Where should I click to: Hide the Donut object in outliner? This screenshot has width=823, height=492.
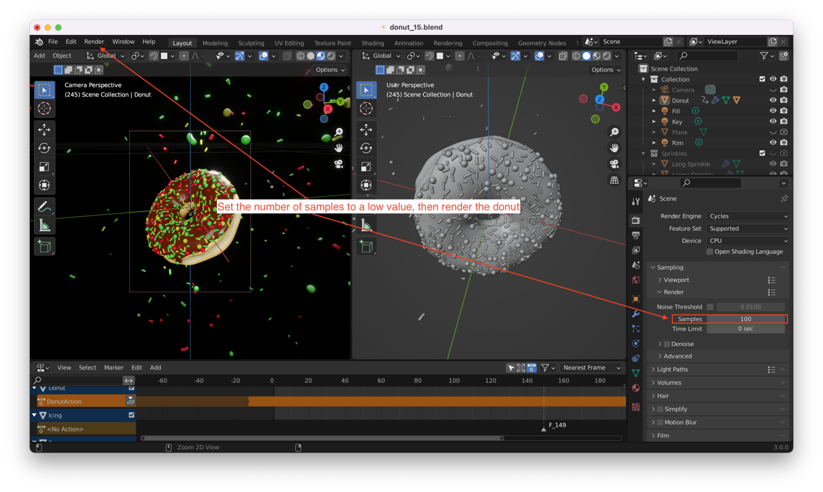click(x=773, y=100)
